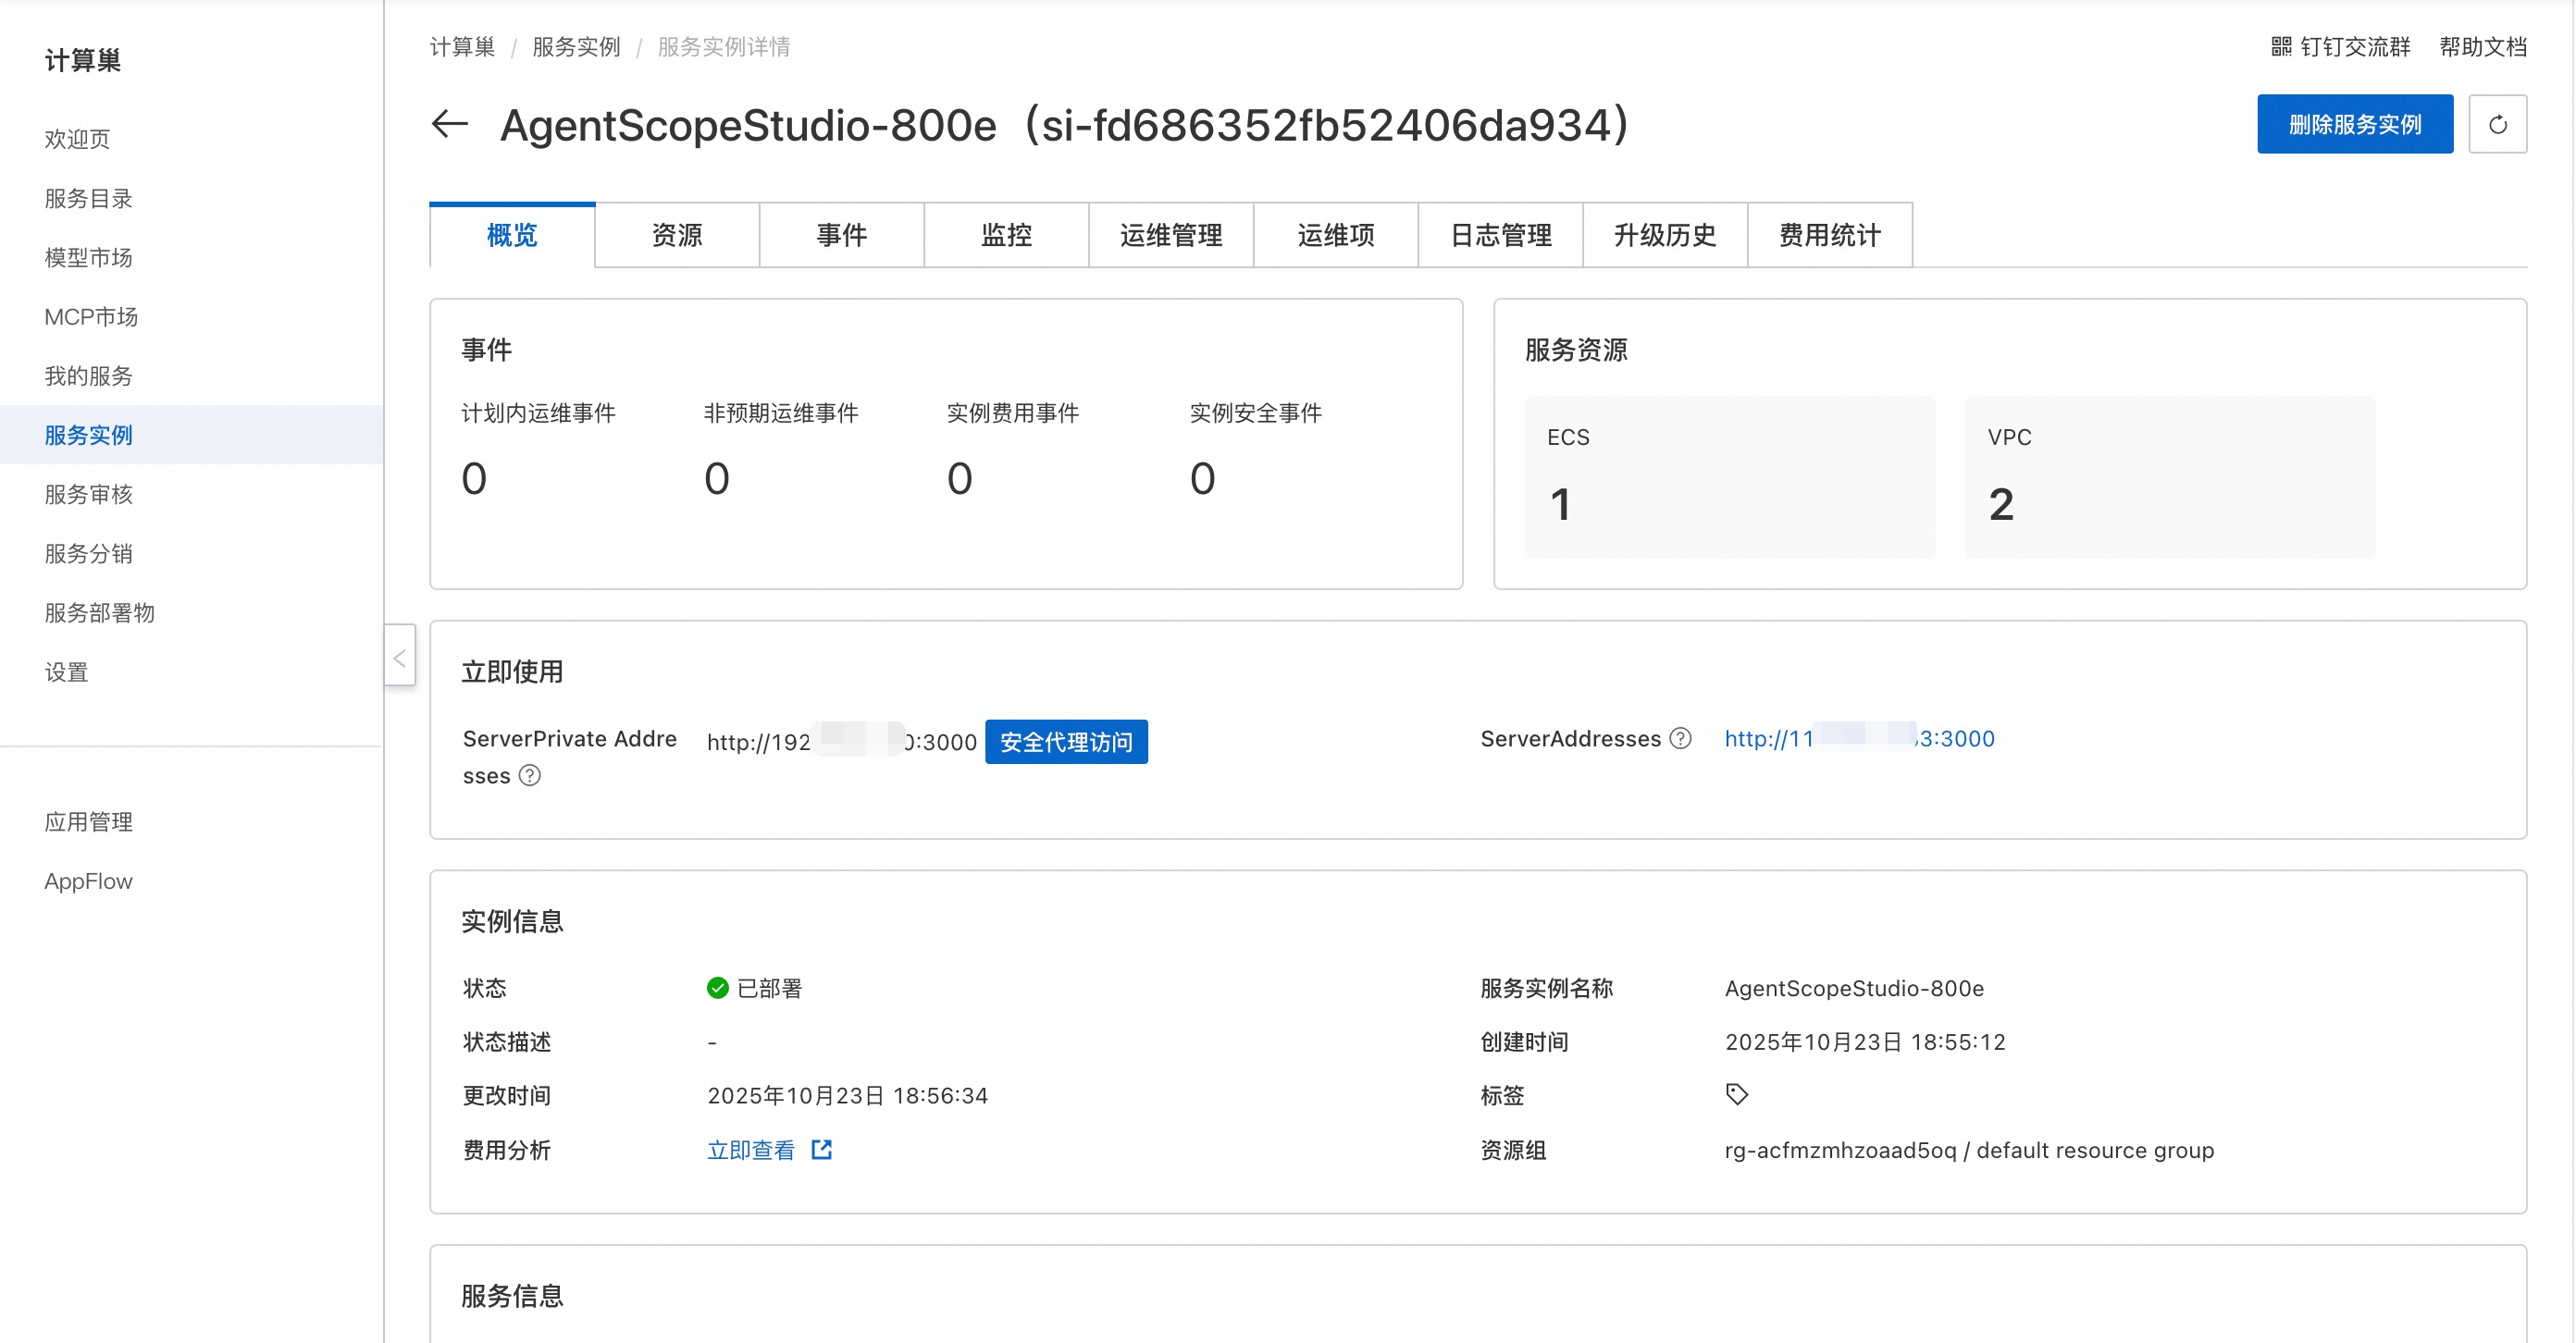The height and width of the screenshot is (1343, 2576).
Task: Click help icon beside ServerPrivate Addresses
Action: coord(530,775)
